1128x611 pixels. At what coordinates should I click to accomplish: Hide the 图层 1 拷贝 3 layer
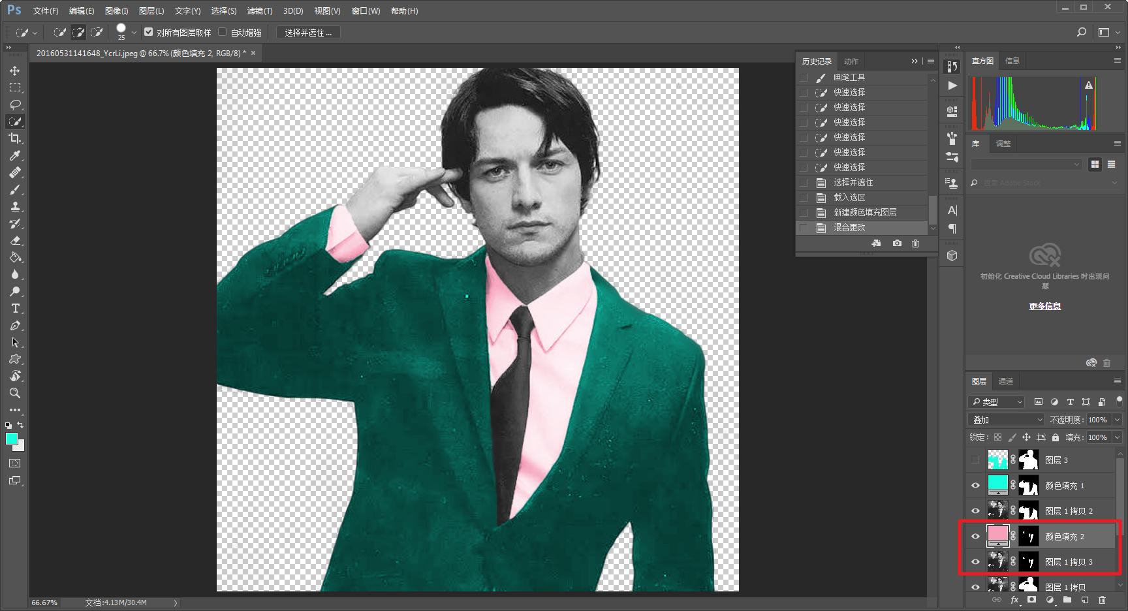click(975, 562)
